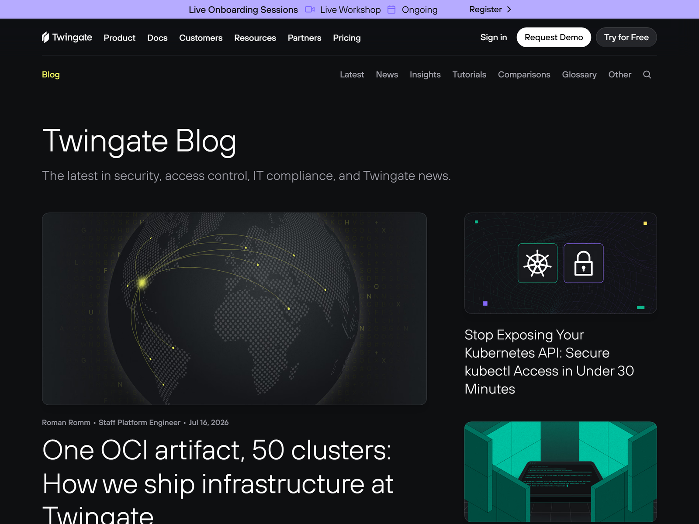Select Partners in the navigation bar
The image size is (699, 524).
(x=305, y=38)
